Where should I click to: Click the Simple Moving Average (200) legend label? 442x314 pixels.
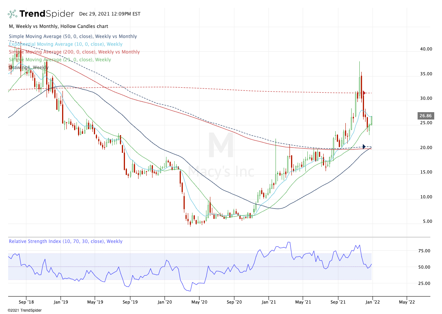[74, 52]
